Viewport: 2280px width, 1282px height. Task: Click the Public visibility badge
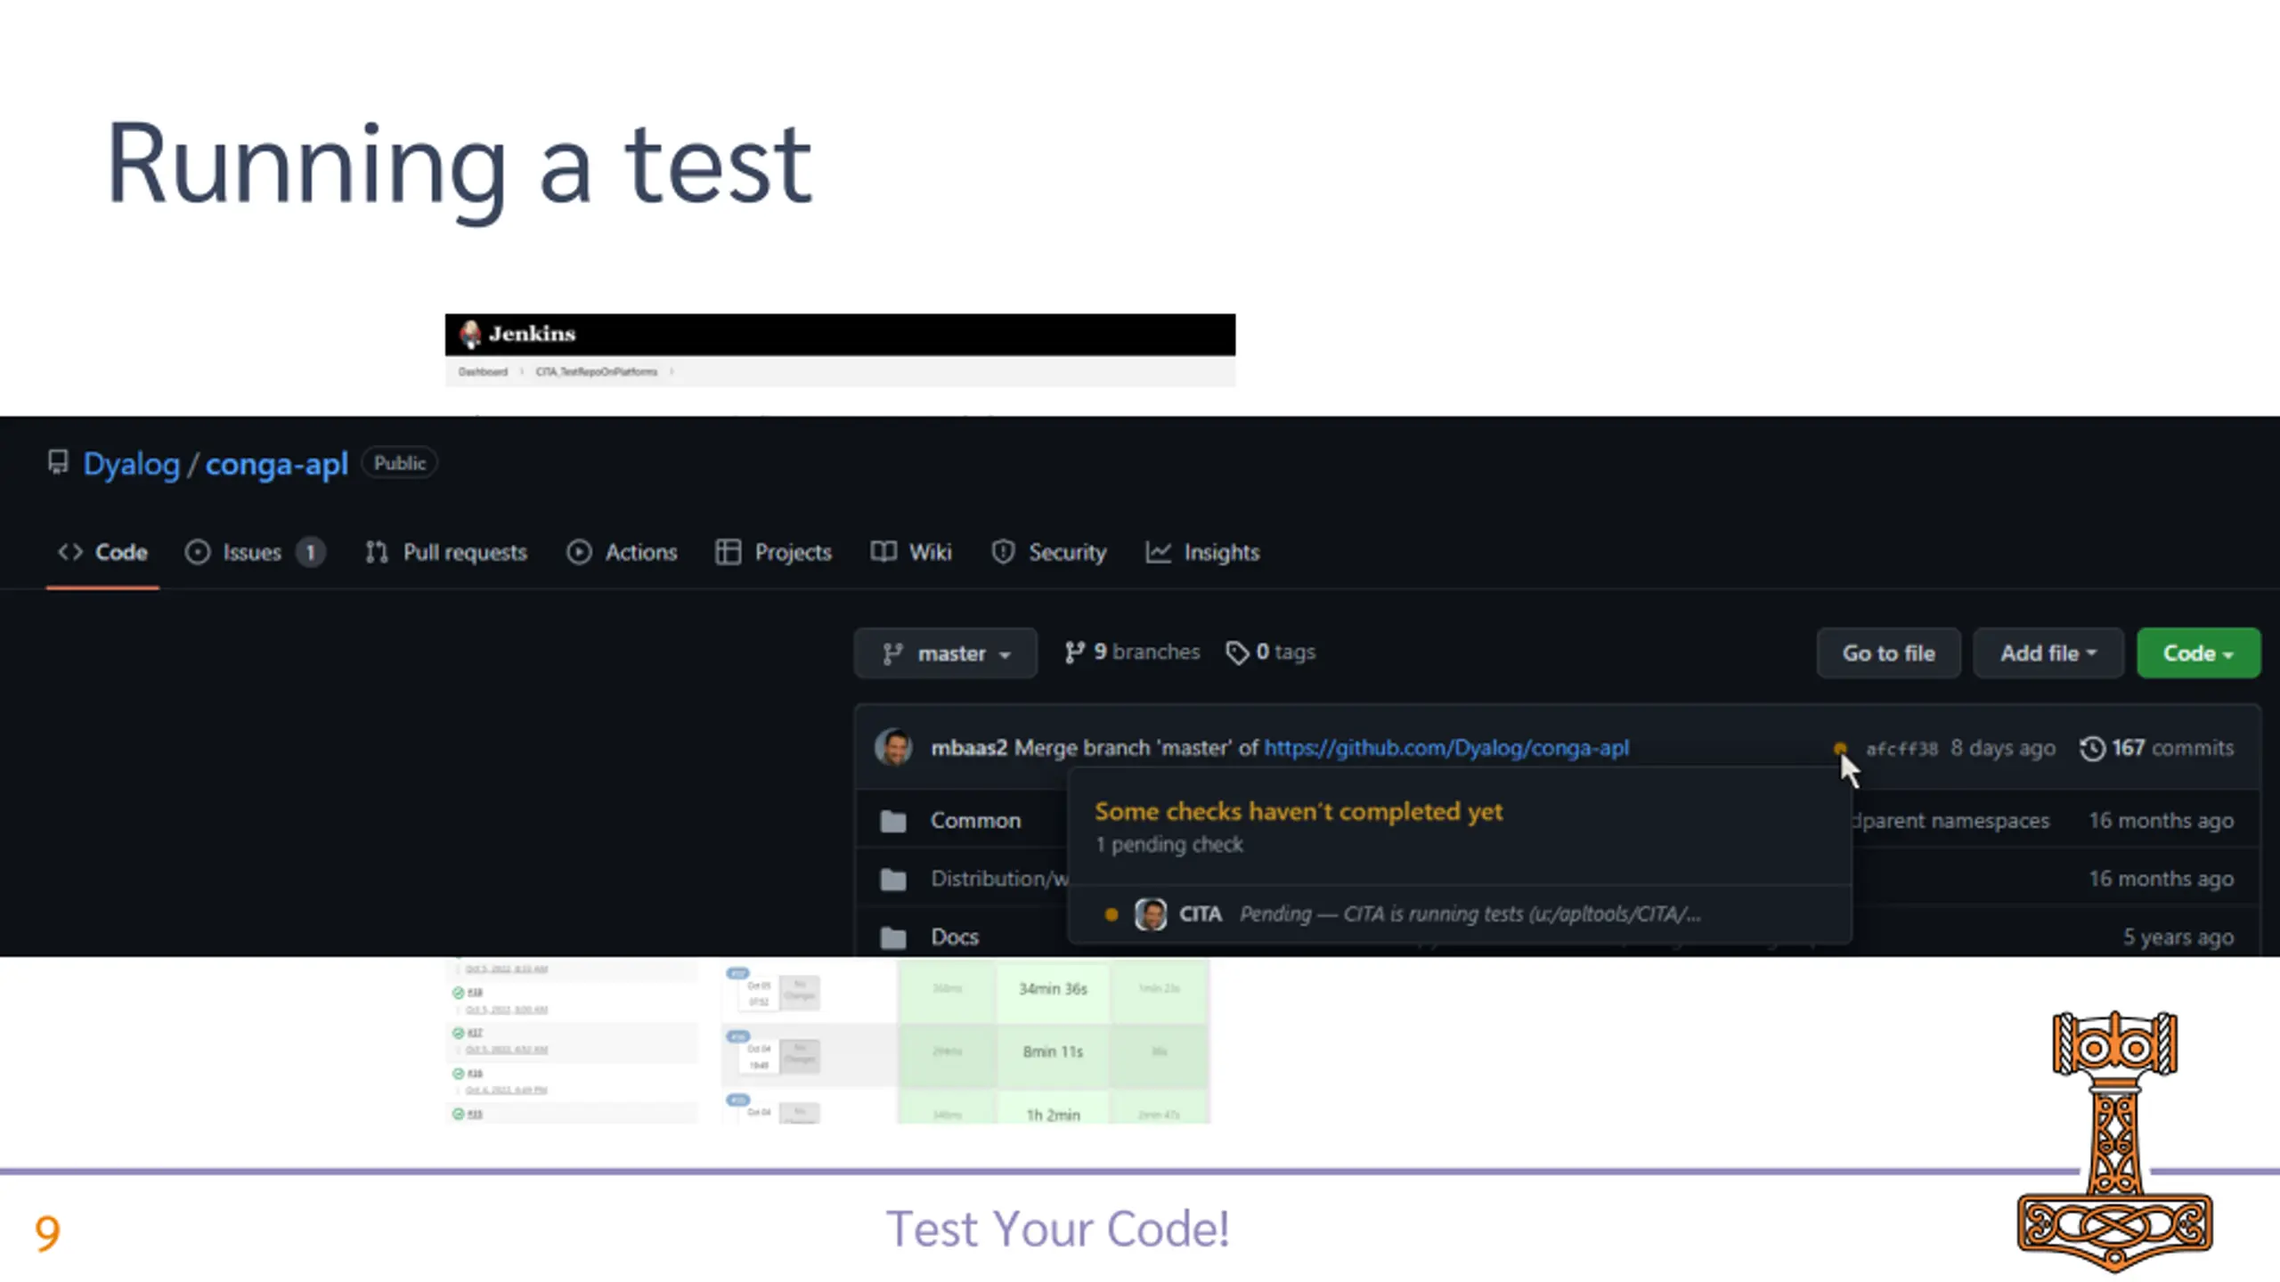click(400, 463)
